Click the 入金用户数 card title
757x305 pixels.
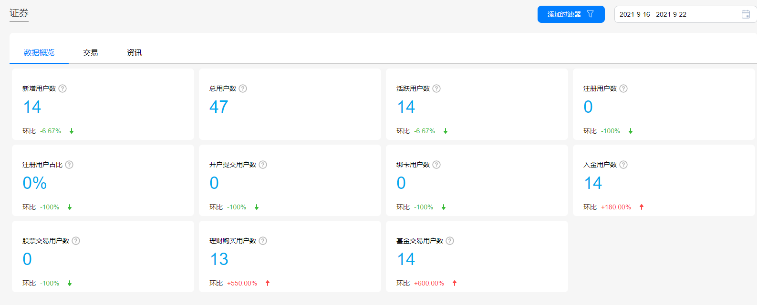[600, 165]
